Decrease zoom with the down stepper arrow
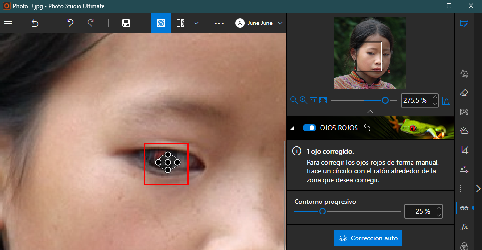Viewport: 482px width, 250px height. click(435, 104)
